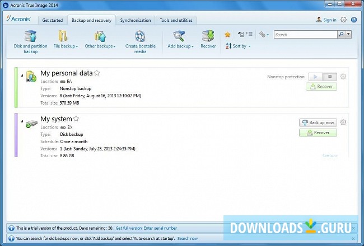Click Get full version link

click(129, 228)
